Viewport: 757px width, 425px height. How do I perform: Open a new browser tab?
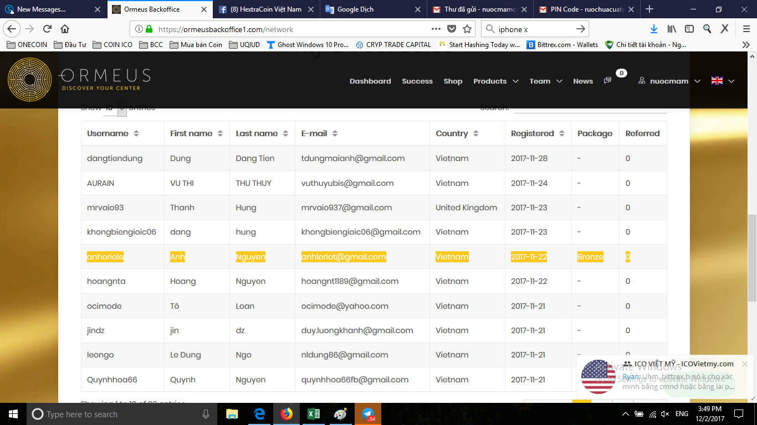649,9
